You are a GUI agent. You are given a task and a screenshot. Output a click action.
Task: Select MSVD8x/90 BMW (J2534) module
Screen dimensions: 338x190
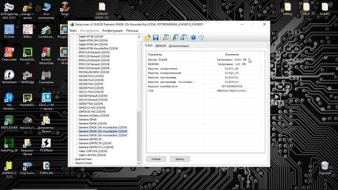point(94,72)
